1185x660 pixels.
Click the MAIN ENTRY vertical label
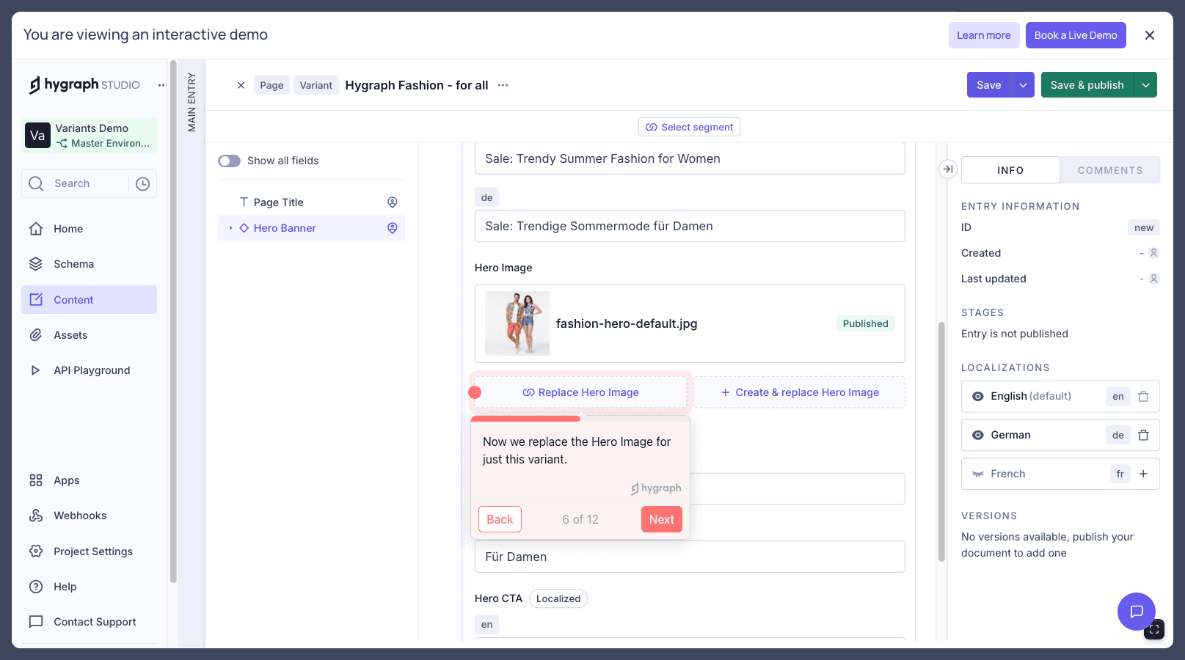192,102
